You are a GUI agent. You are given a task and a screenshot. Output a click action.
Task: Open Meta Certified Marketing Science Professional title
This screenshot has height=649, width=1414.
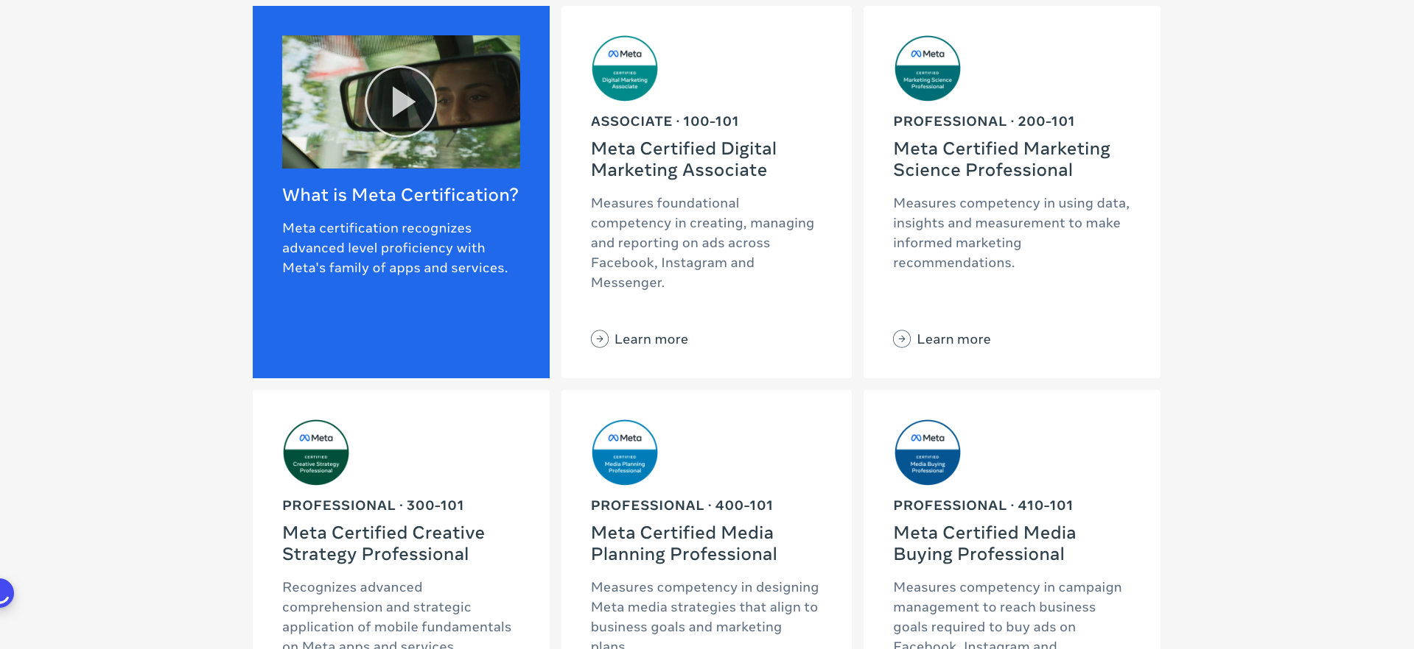(1001, 159)
